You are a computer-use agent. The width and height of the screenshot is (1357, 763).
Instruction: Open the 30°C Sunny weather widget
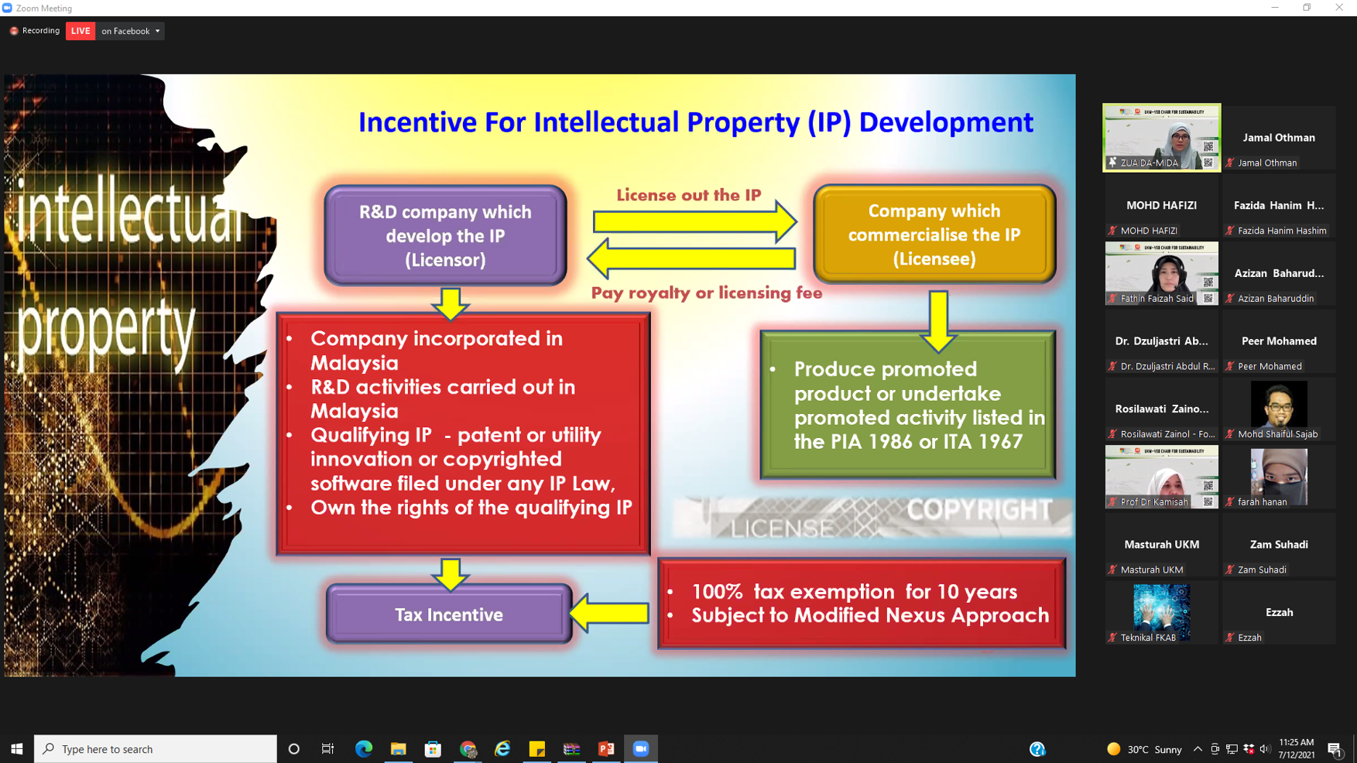coord(1146,749)
